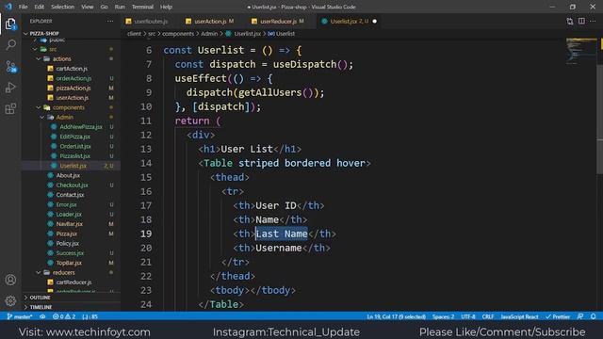Open TopBar.jsx in explorer

[69, 263]
